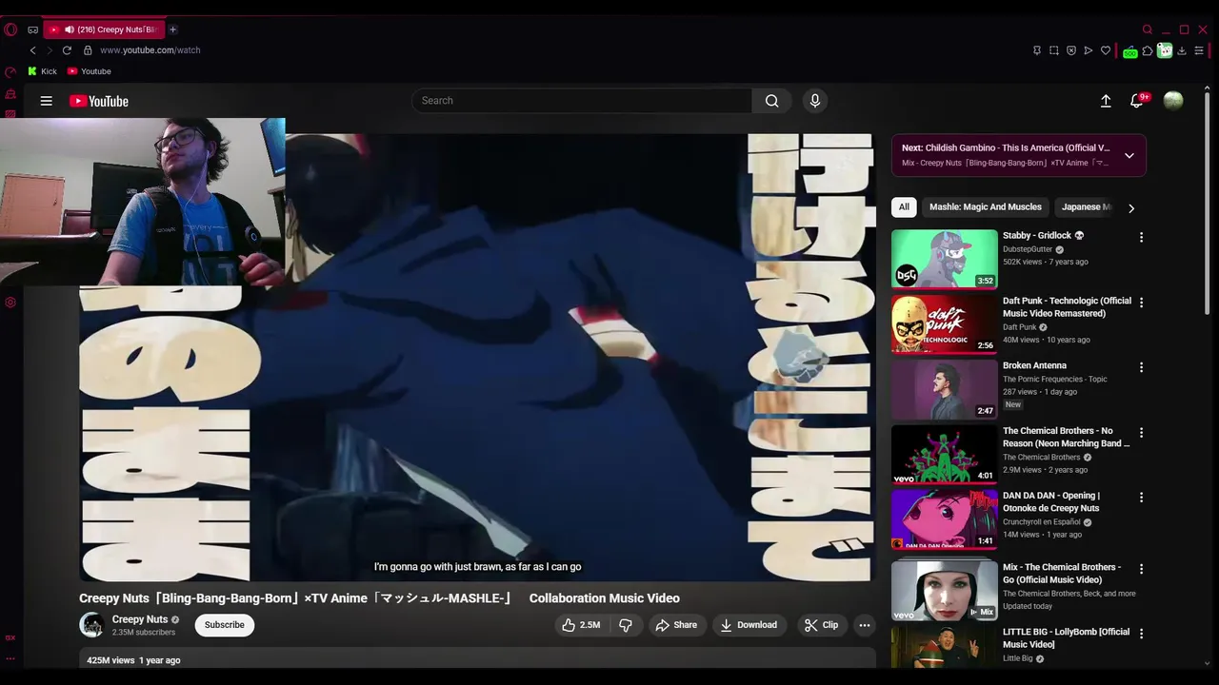Share the video

coord(676,625)
